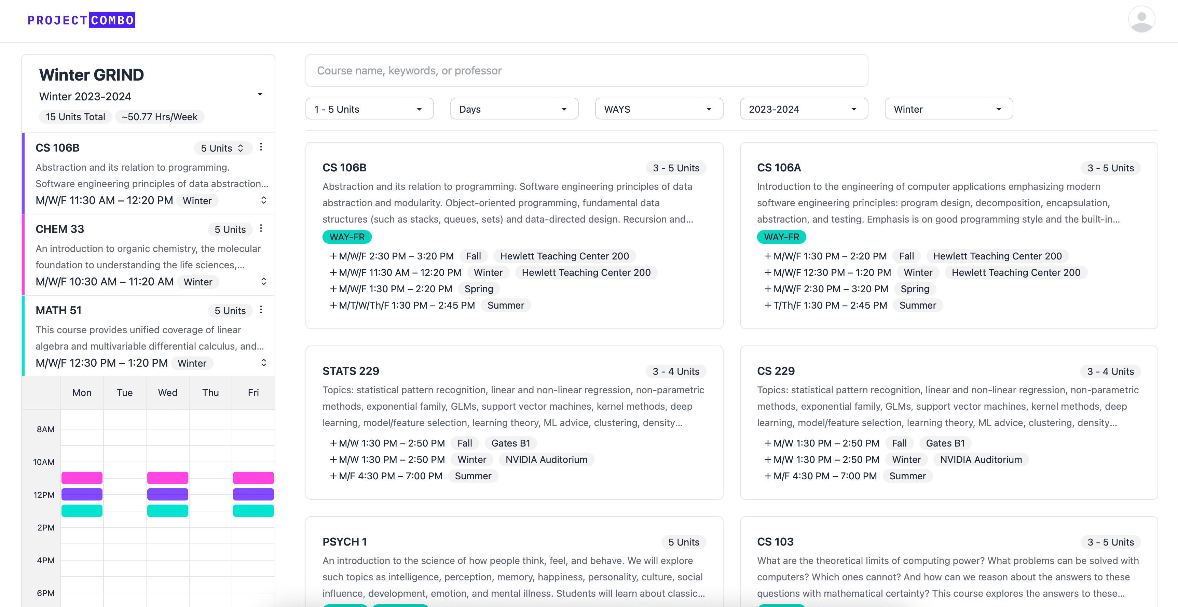Add CS 106A Spring 2:30 PM section
The image size is (1178, 607).
click(x=768, y=289)
